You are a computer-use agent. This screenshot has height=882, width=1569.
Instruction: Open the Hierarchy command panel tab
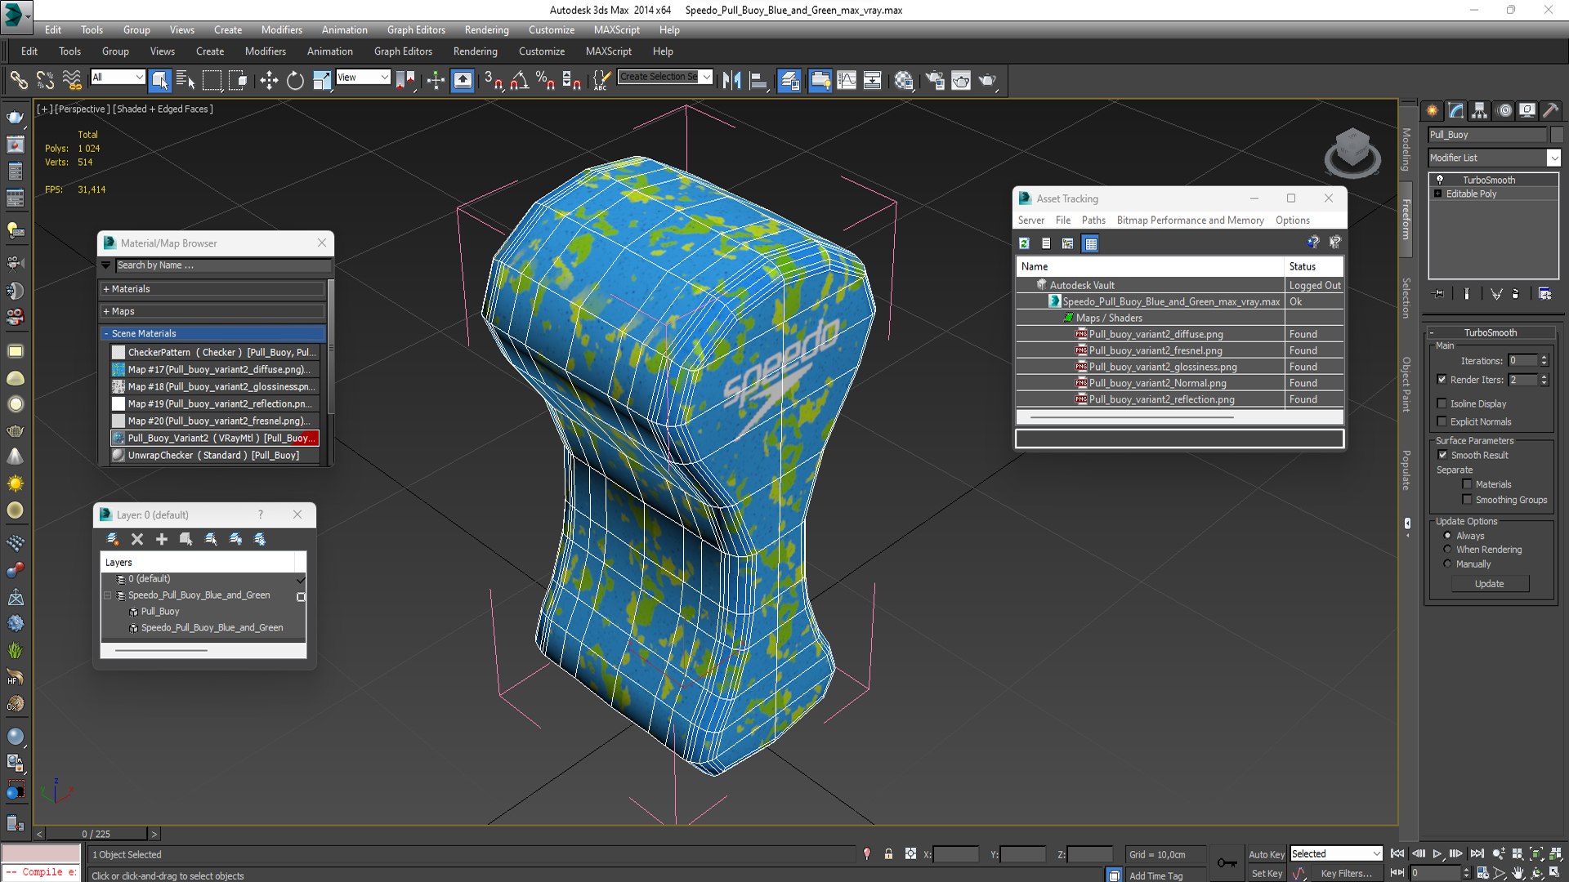(1479, 110)
